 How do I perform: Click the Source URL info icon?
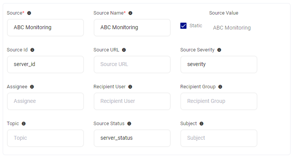pos(124,50)
